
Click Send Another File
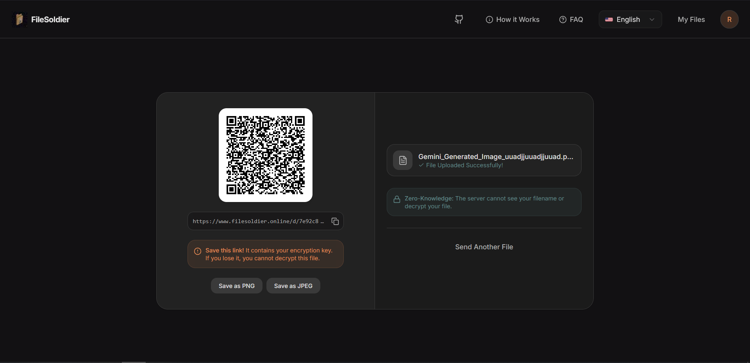click(484, 247)
